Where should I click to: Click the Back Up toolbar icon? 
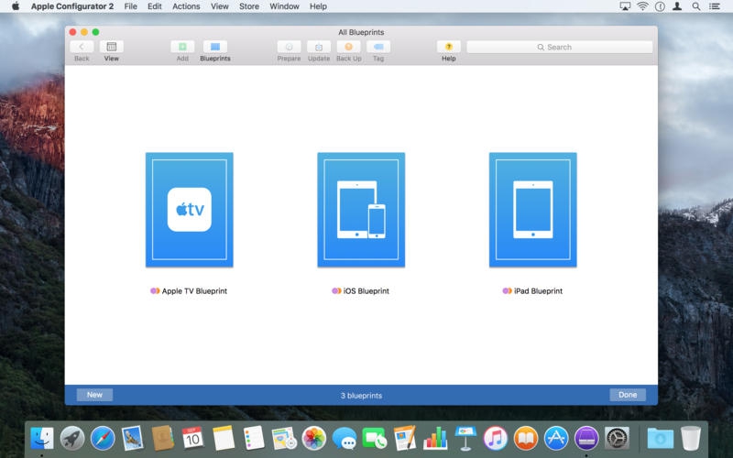pos(348,47)
